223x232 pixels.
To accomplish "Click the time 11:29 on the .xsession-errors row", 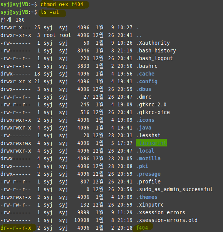I will (125, 212).
